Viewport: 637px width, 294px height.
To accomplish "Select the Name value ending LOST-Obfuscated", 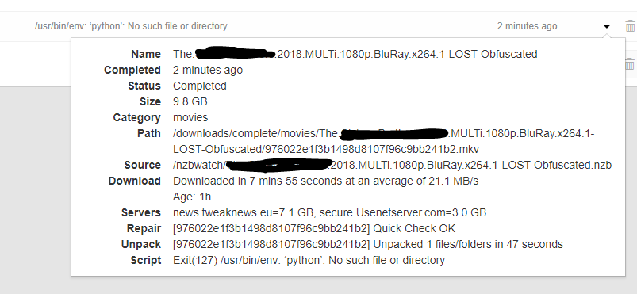I will pyautogui.click(x=355, y=54).
